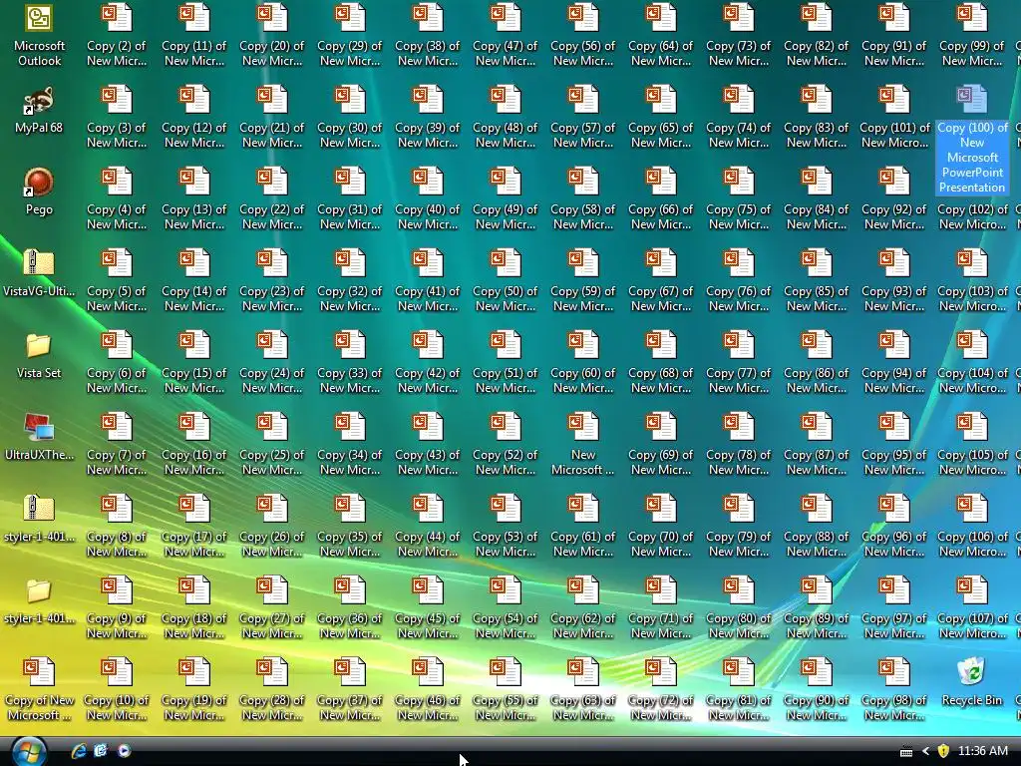Click the 11:36 AM taskbar clock
The height and width of the screenshot is (766, 1021).
click(x=983, y=751)
